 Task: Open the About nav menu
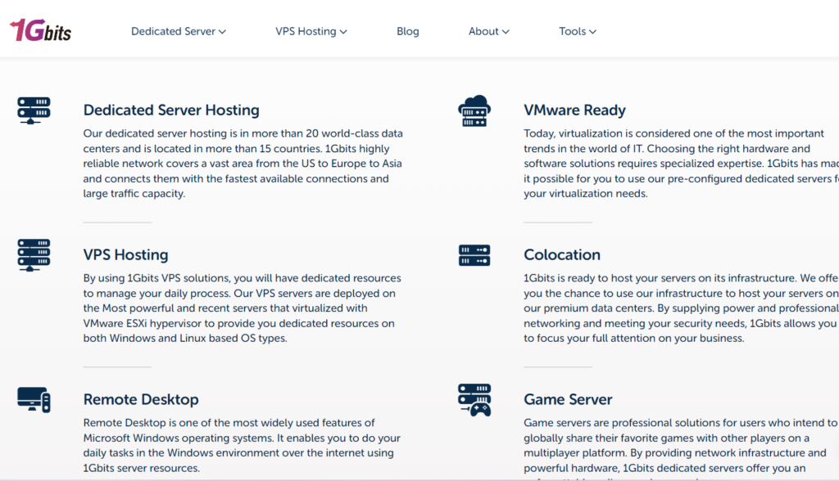(489, 32)
